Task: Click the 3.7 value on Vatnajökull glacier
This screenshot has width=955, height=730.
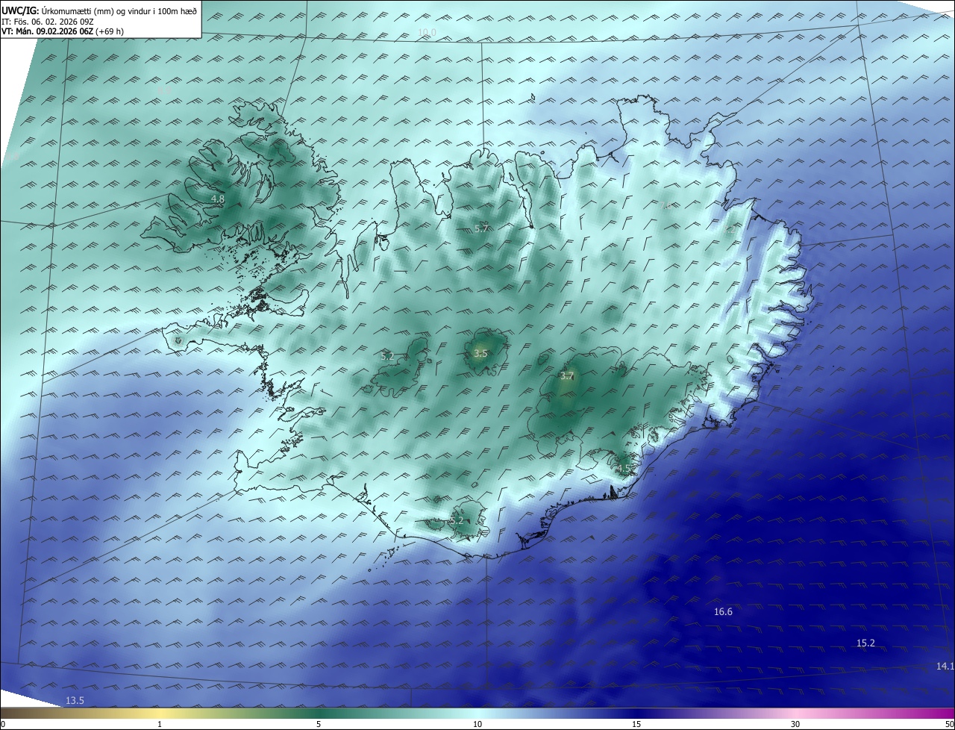Action: (567, 376)
